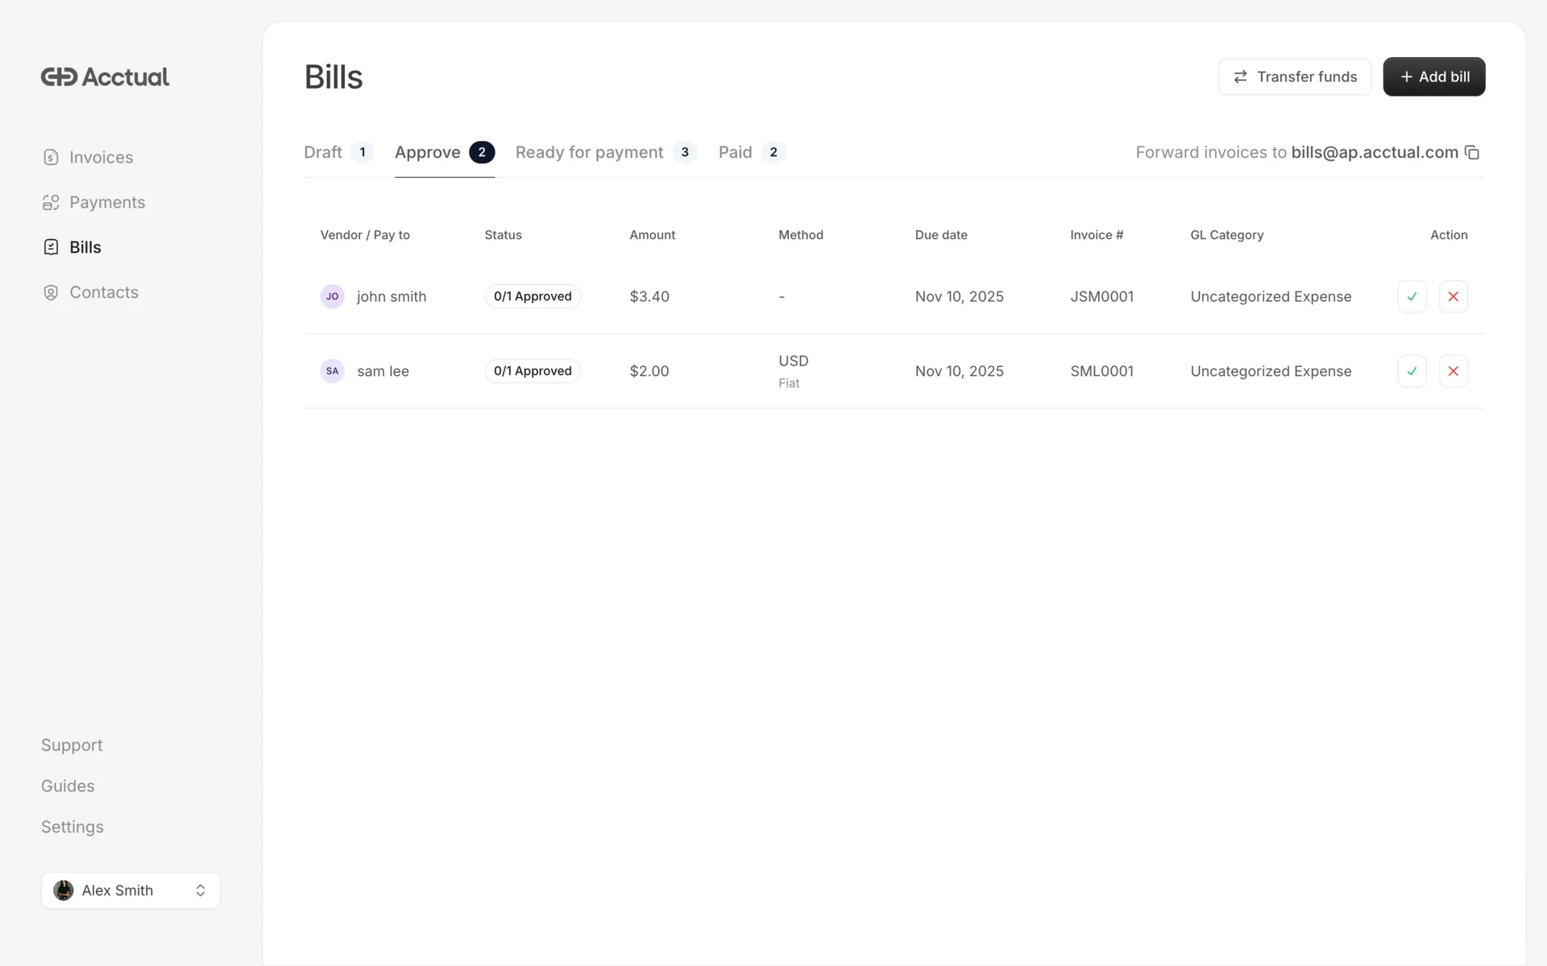Copy the bills forwarding email address

[1472, 152]
